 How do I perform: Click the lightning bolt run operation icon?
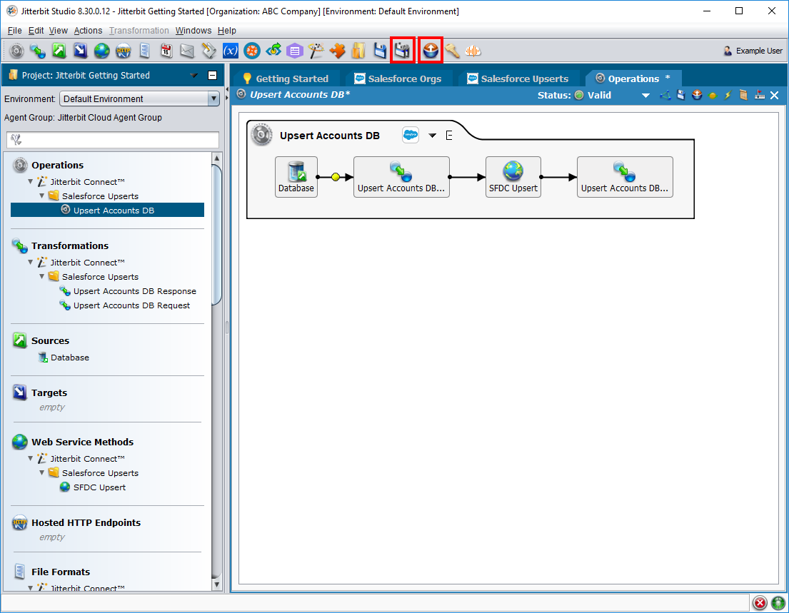pos(728,96)
